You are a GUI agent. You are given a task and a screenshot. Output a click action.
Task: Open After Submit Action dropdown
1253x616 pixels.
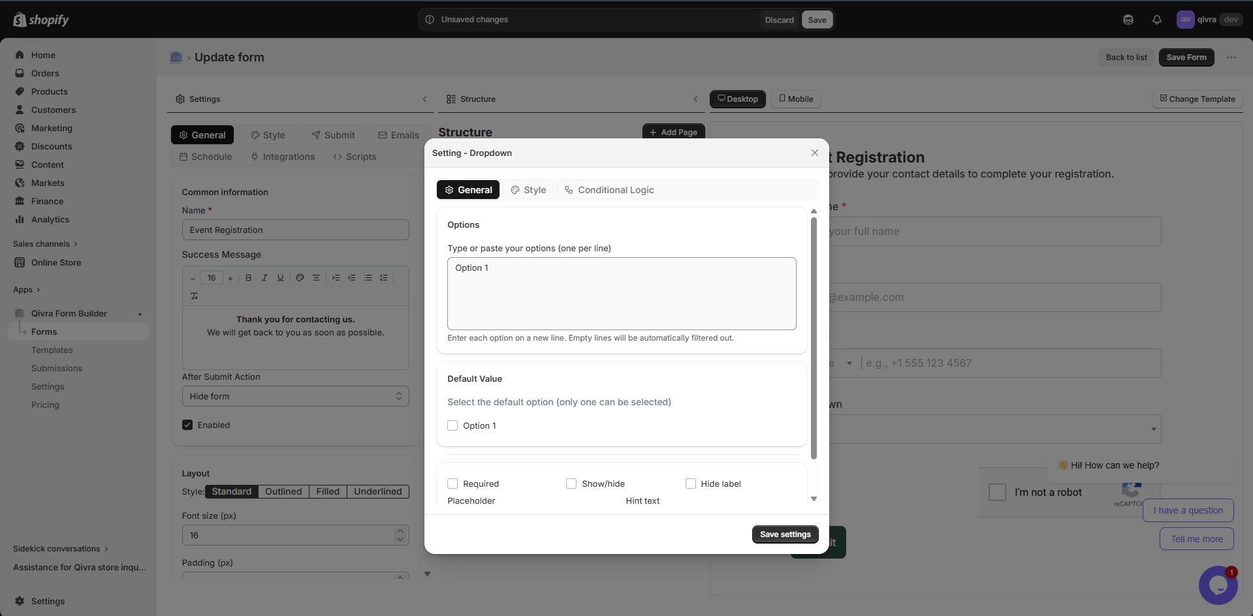coord(295,396)
